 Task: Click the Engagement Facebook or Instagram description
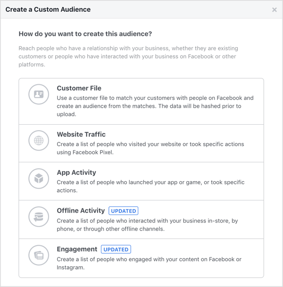click(149, 263)
